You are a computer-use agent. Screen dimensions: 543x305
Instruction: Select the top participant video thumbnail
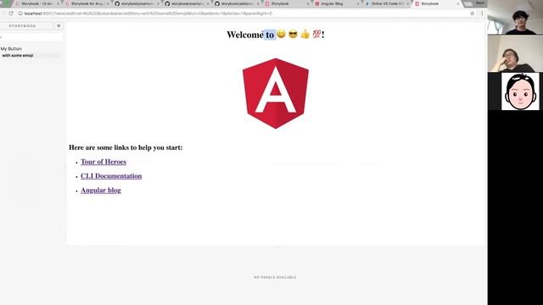click(515, 17)
